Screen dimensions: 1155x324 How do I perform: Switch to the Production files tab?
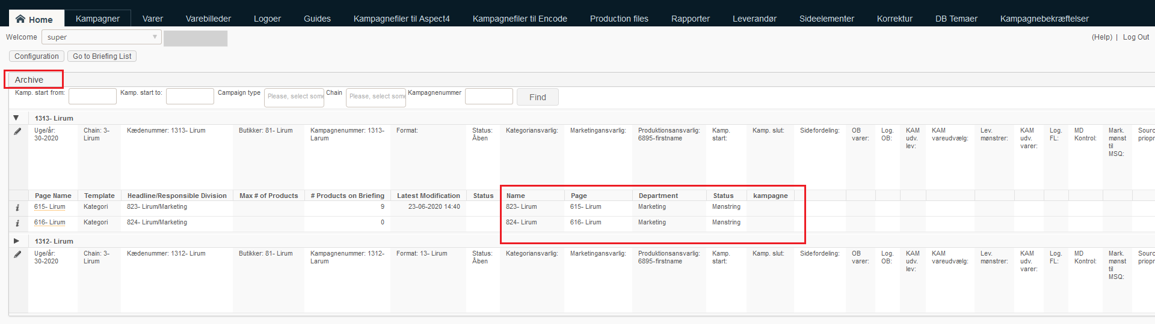tap(619, 19)
